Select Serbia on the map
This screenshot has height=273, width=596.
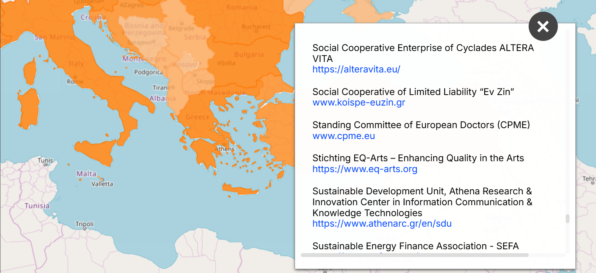point(195,37)
